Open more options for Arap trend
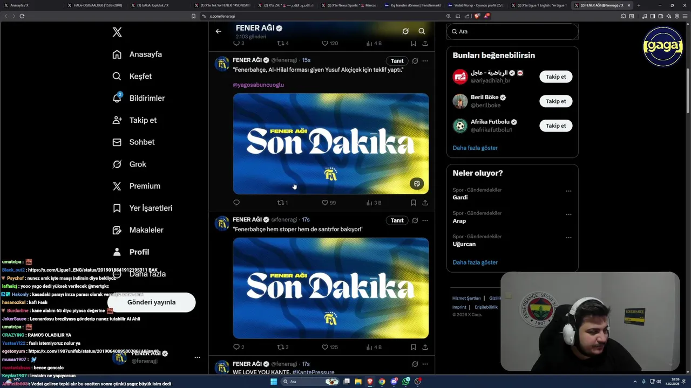This screenshot has height=388, width=691. [568, 214]
